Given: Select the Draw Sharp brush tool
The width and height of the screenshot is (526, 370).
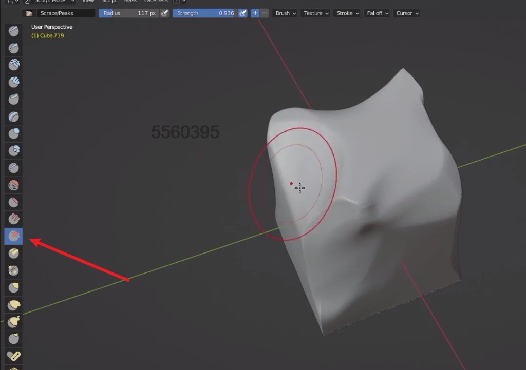Looking at the screenshot, I should tap(13, 48).
